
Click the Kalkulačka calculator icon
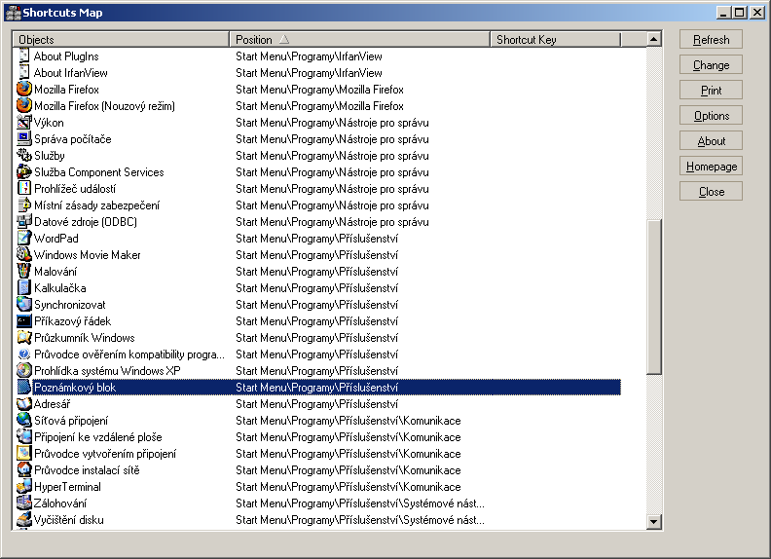coord(24,287)
